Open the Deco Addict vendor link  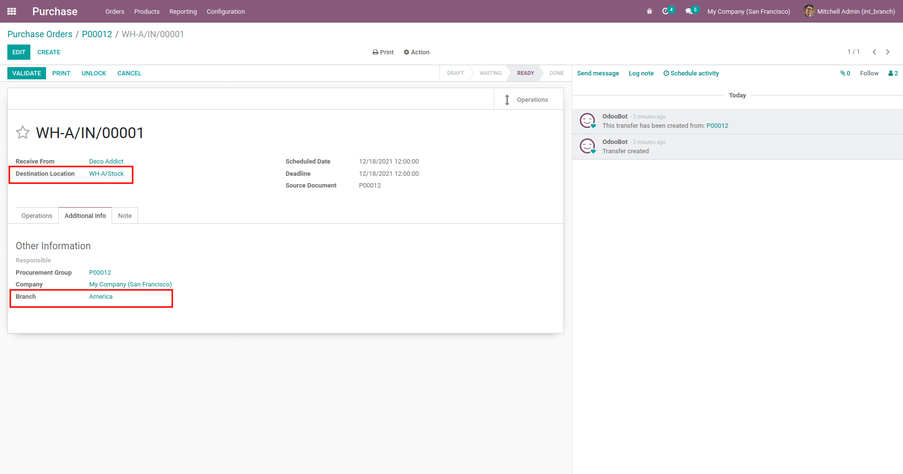106,162
